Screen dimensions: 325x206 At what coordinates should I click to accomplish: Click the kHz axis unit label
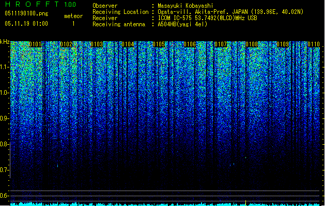click(x=5, y=42)
